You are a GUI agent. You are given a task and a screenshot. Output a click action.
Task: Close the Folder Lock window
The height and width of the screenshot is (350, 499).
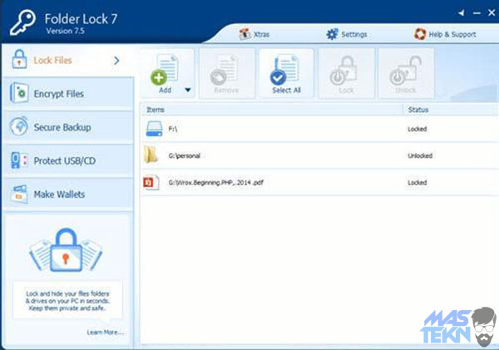point(492,12)
